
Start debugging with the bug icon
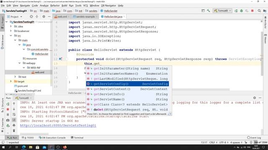pyautogui.click(x=242, y=11)
